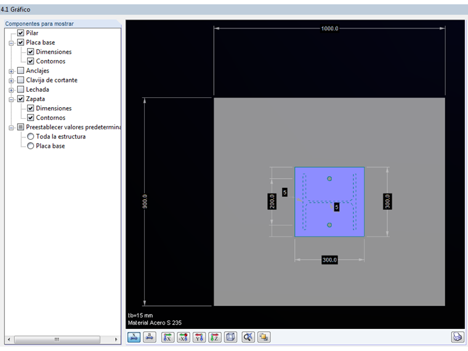468x351 pixels.
Task: Enable the Clavija de cortante checkbox
Action: coord(20,80)
